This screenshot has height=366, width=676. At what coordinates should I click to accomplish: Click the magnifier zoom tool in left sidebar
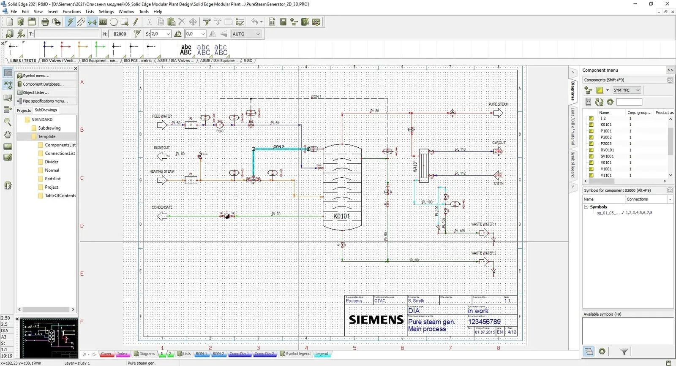coord(8,122)
